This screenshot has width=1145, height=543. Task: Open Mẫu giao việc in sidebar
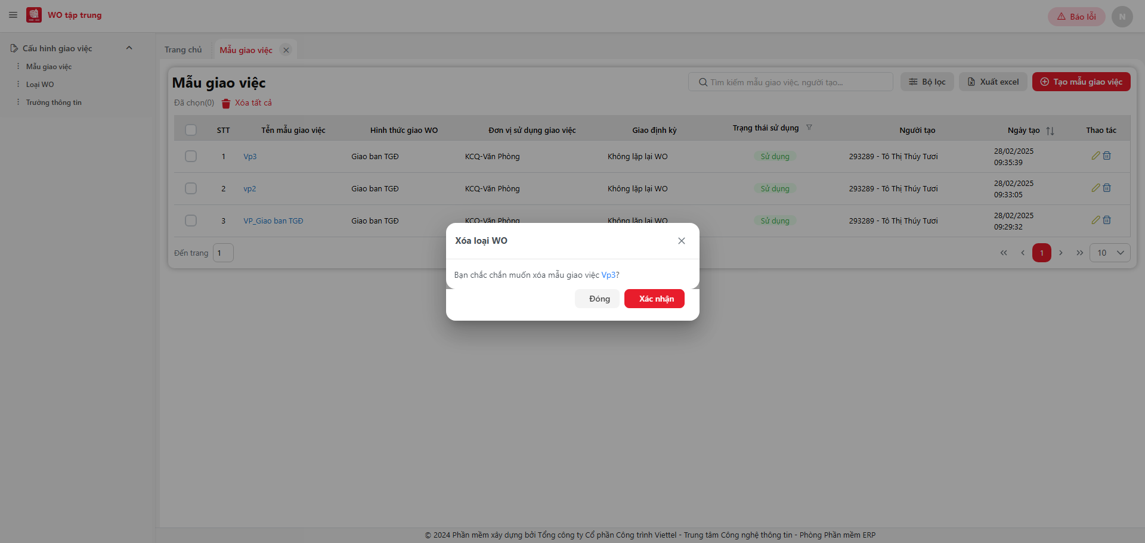(49, 67)
